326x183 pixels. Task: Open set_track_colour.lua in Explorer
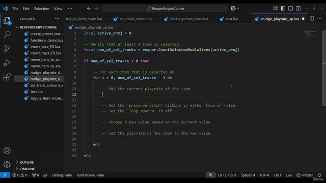coord(39,85)
